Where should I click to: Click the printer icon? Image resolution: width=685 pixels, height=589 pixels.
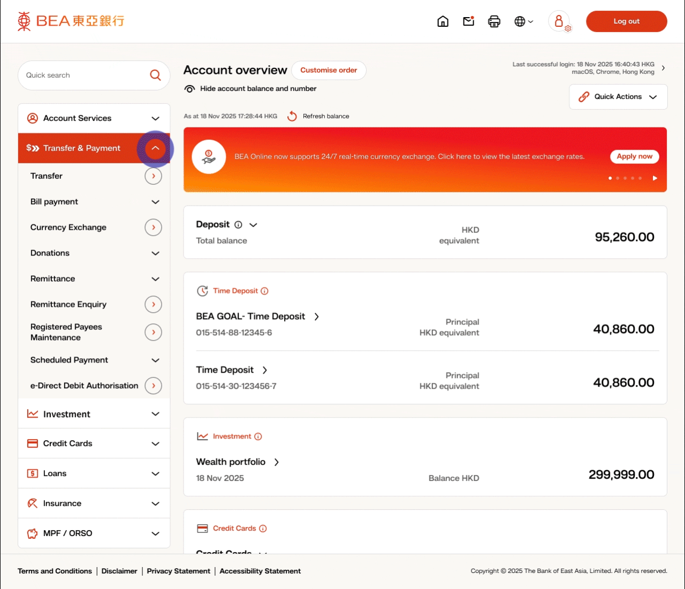pos(494,21)
